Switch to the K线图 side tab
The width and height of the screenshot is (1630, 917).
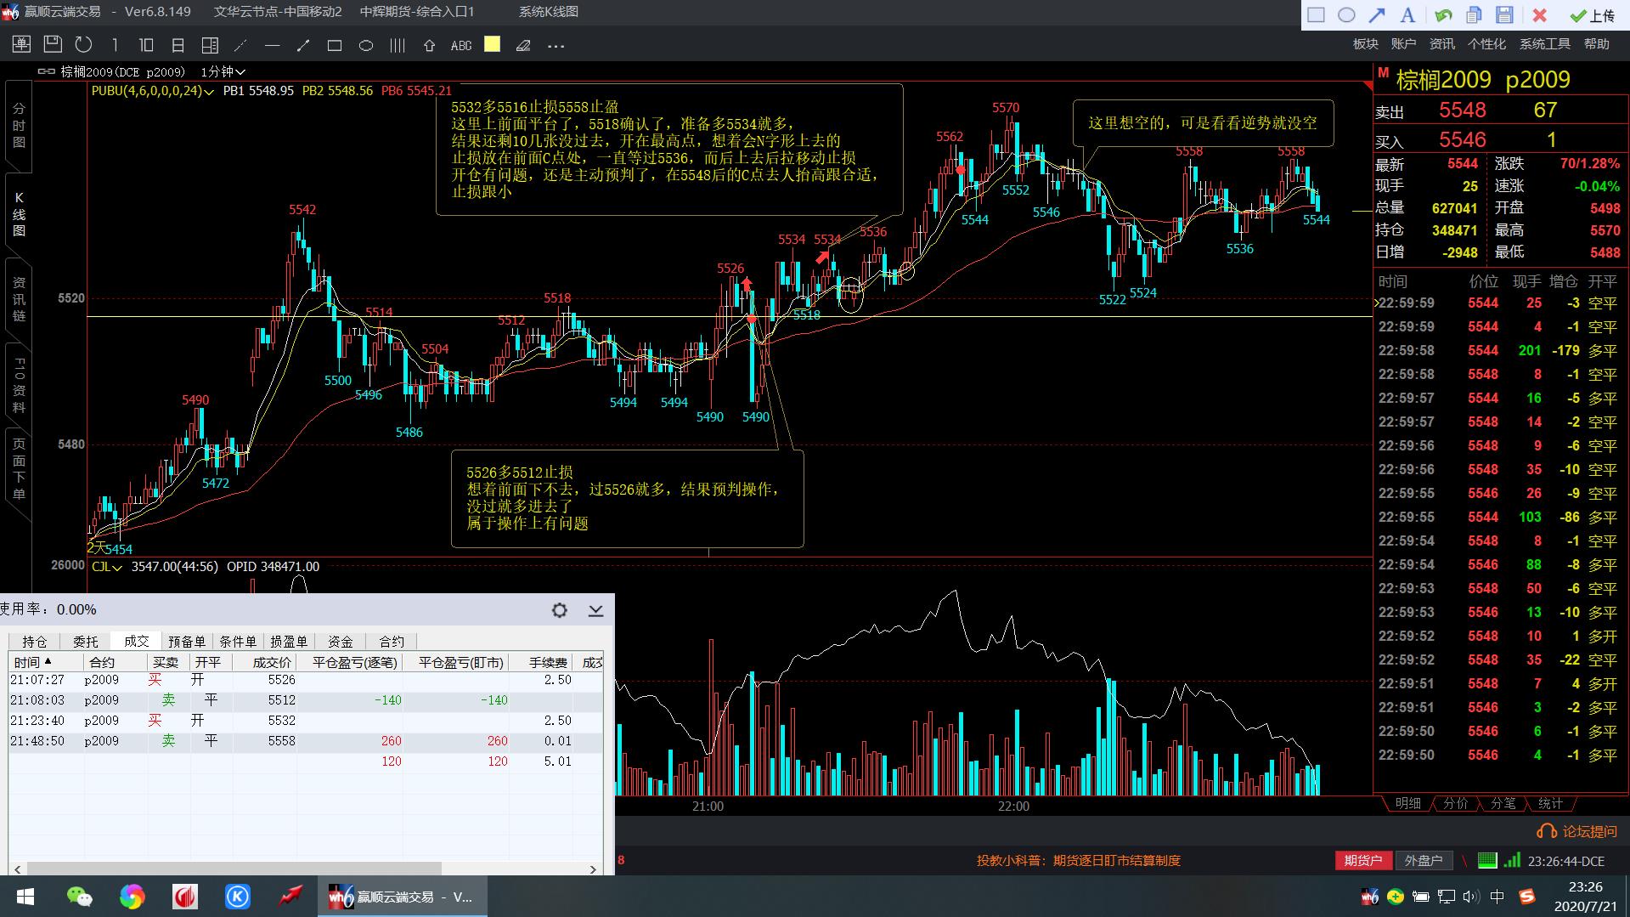19,214
